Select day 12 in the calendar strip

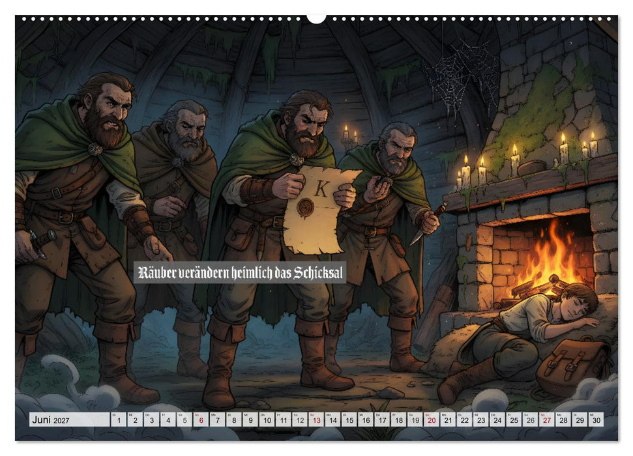[x=300, y=420]
